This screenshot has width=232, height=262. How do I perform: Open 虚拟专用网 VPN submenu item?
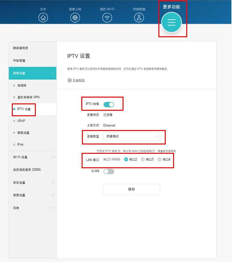(x=28, y=97)
